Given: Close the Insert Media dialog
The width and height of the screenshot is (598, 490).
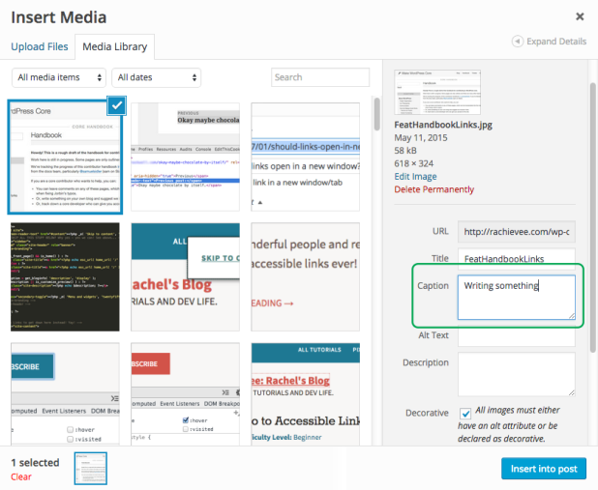Looking at the screenshot, I should pos(580,16).
